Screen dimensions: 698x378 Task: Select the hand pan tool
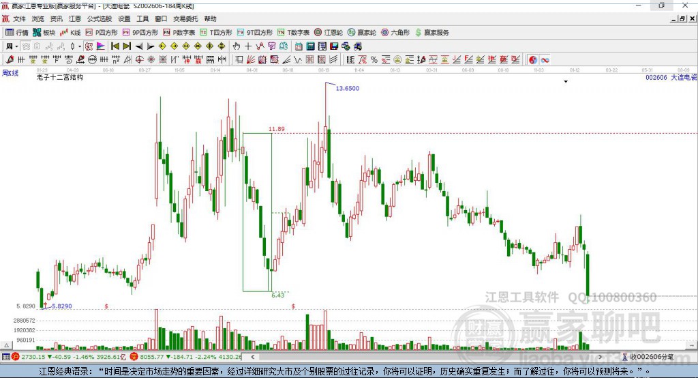[x=237, y=46]
